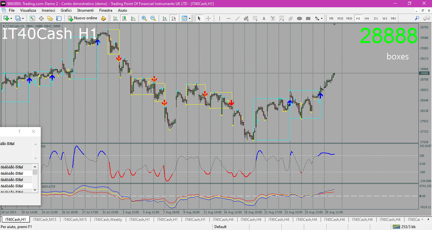The height and width of the screenshot is (230, 432).
Task: Show the Data Window crosshair-target icon
Action: [x=41, y=18]
